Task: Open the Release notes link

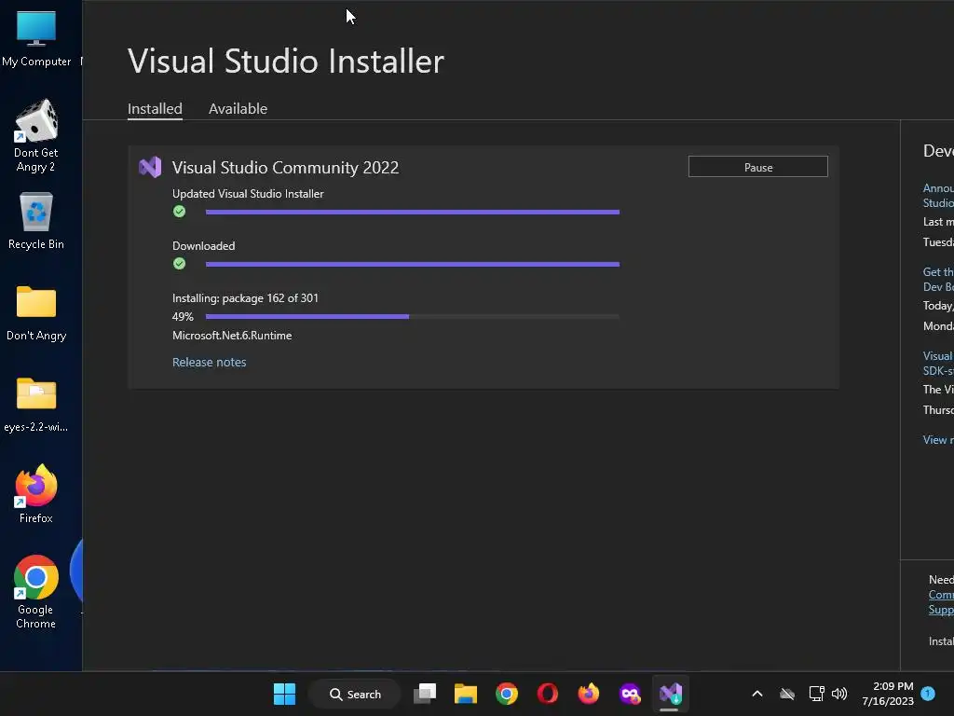Action: pos(209,362)
